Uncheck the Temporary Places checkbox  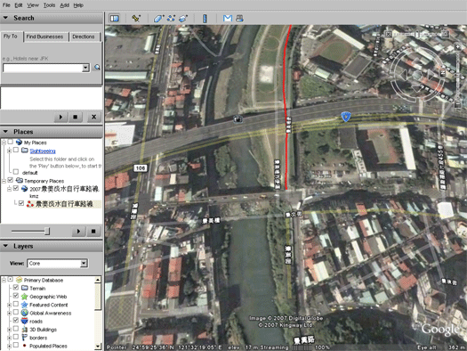[11, 180]
